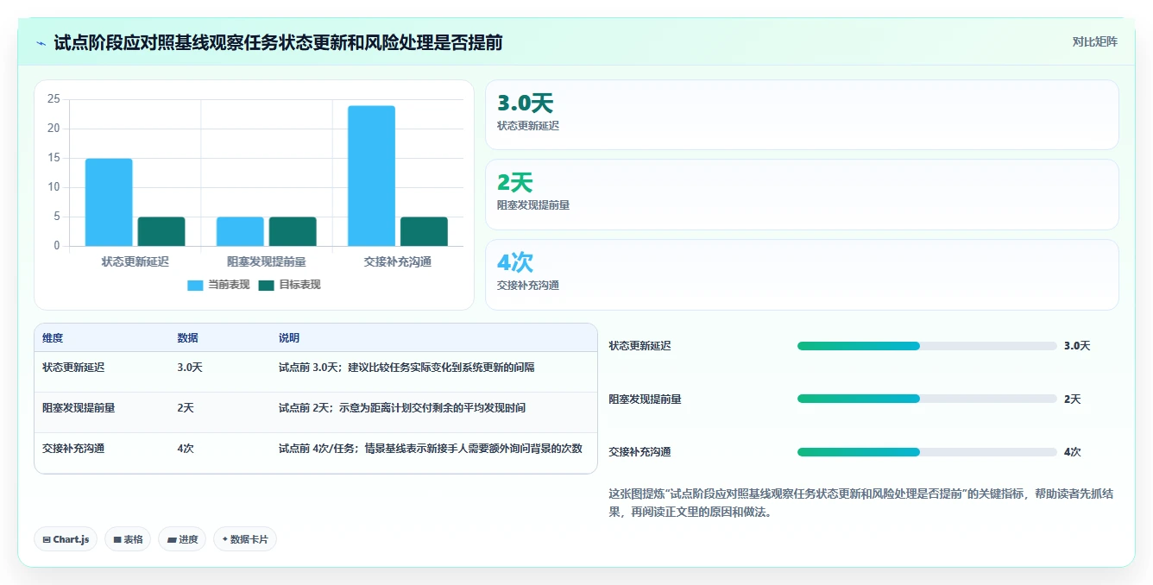
Task: Select the 4次 data card value
Action: point(515,262)
